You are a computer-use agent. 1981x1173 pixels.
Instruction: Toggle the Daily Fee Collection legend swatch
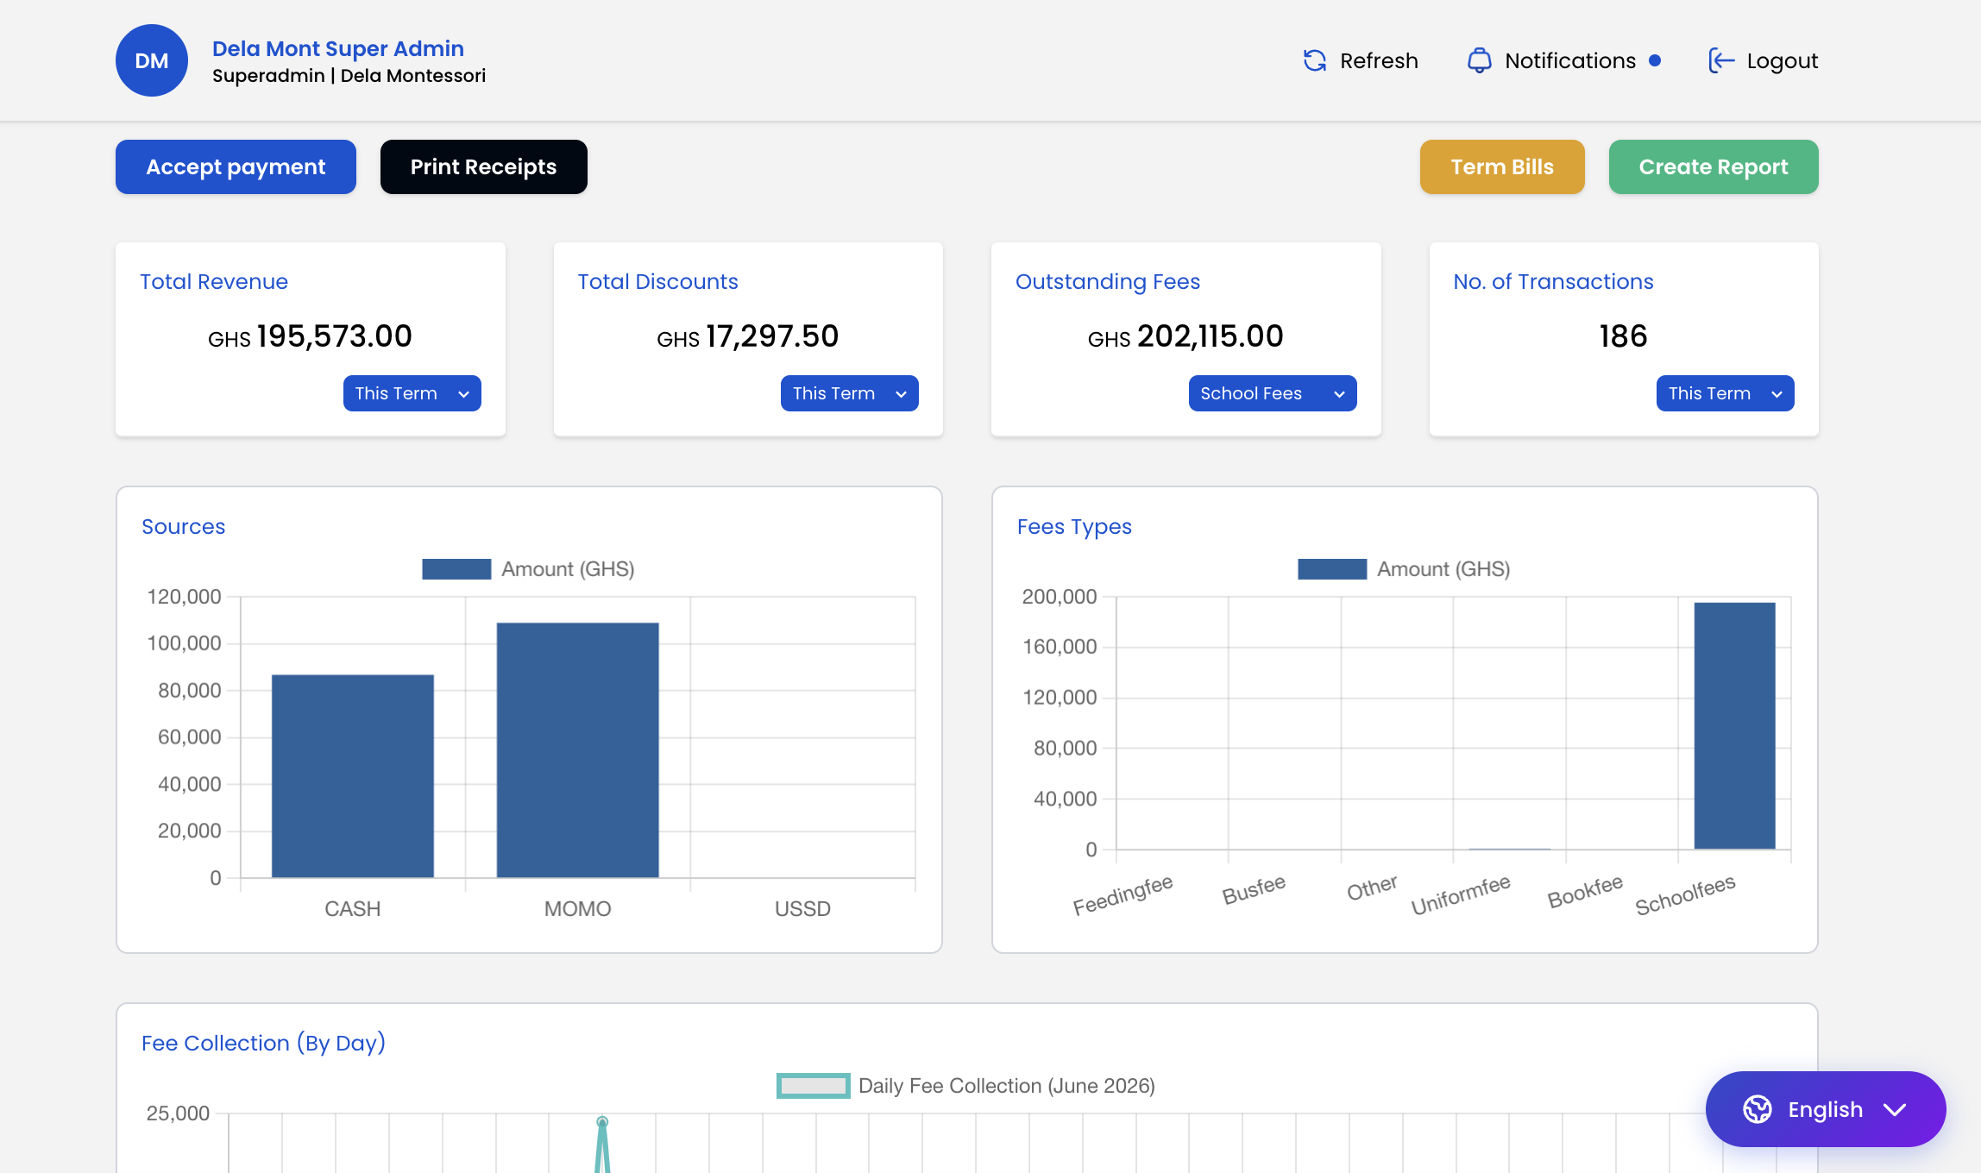click(813, 1086)
